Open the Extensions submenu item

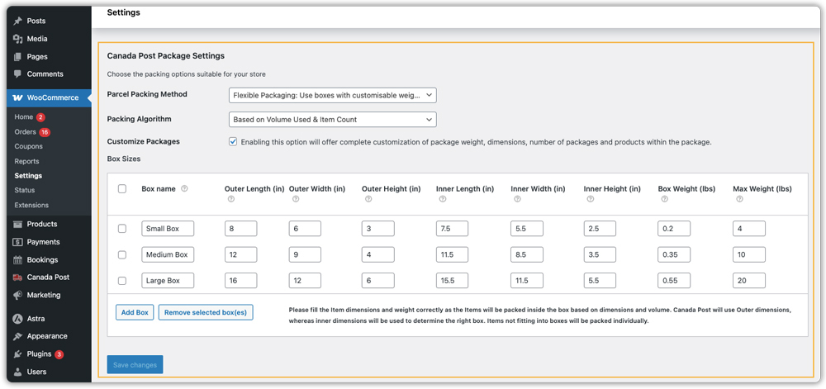tap(31, 205)
